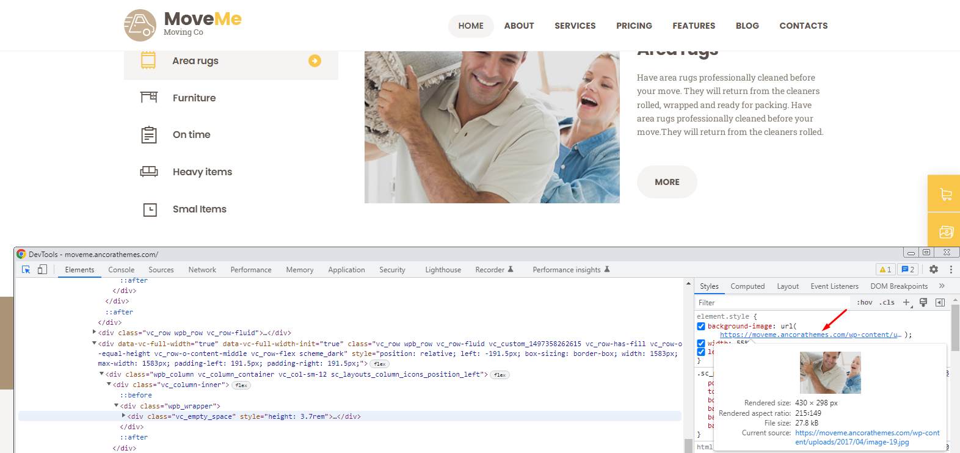Toggle :hov element state panel

coord(865,302)
